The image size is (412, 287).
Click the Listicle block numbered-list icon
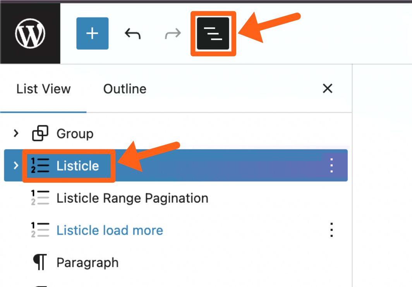click(x=40, y=166)
